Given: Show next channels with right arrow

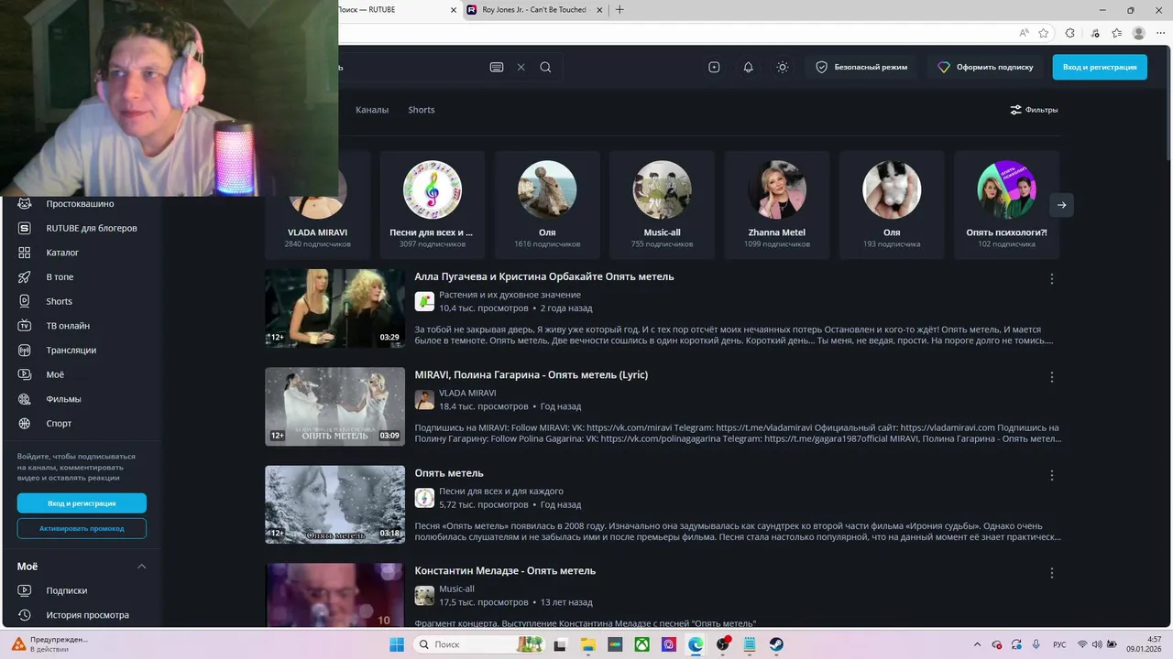Looking at the screenshot, I should coord(1061,205).
